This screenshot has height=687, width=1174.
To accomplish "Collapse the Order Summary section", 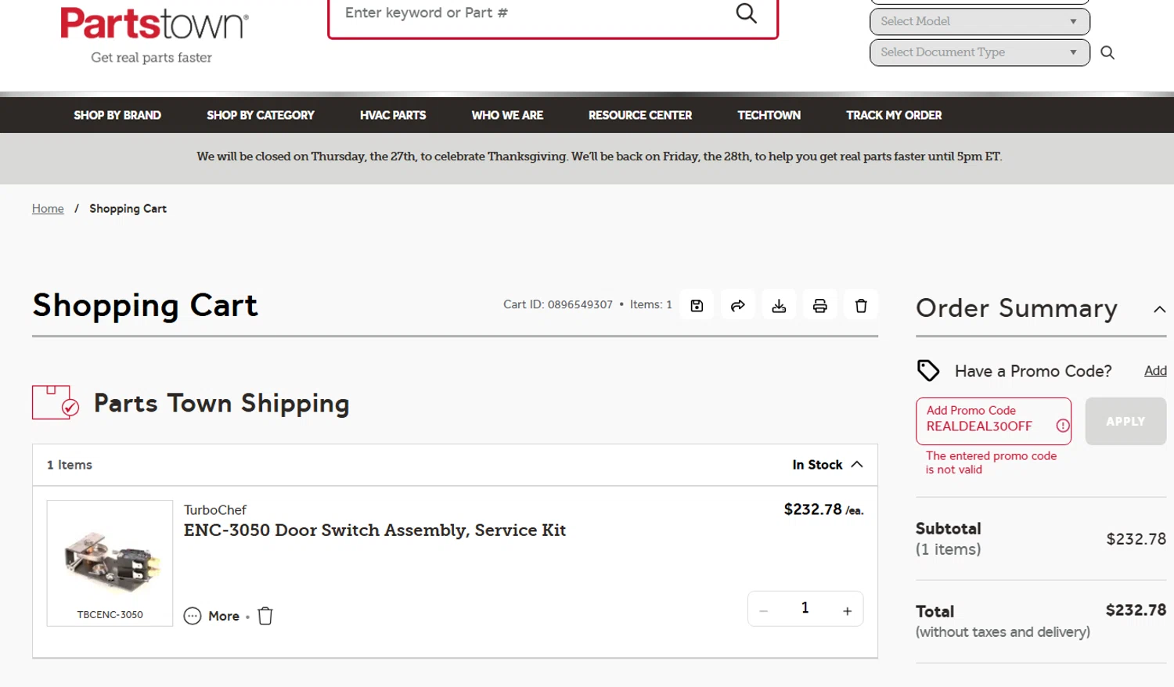I will pyautogui.click(x=1159, y=309).
